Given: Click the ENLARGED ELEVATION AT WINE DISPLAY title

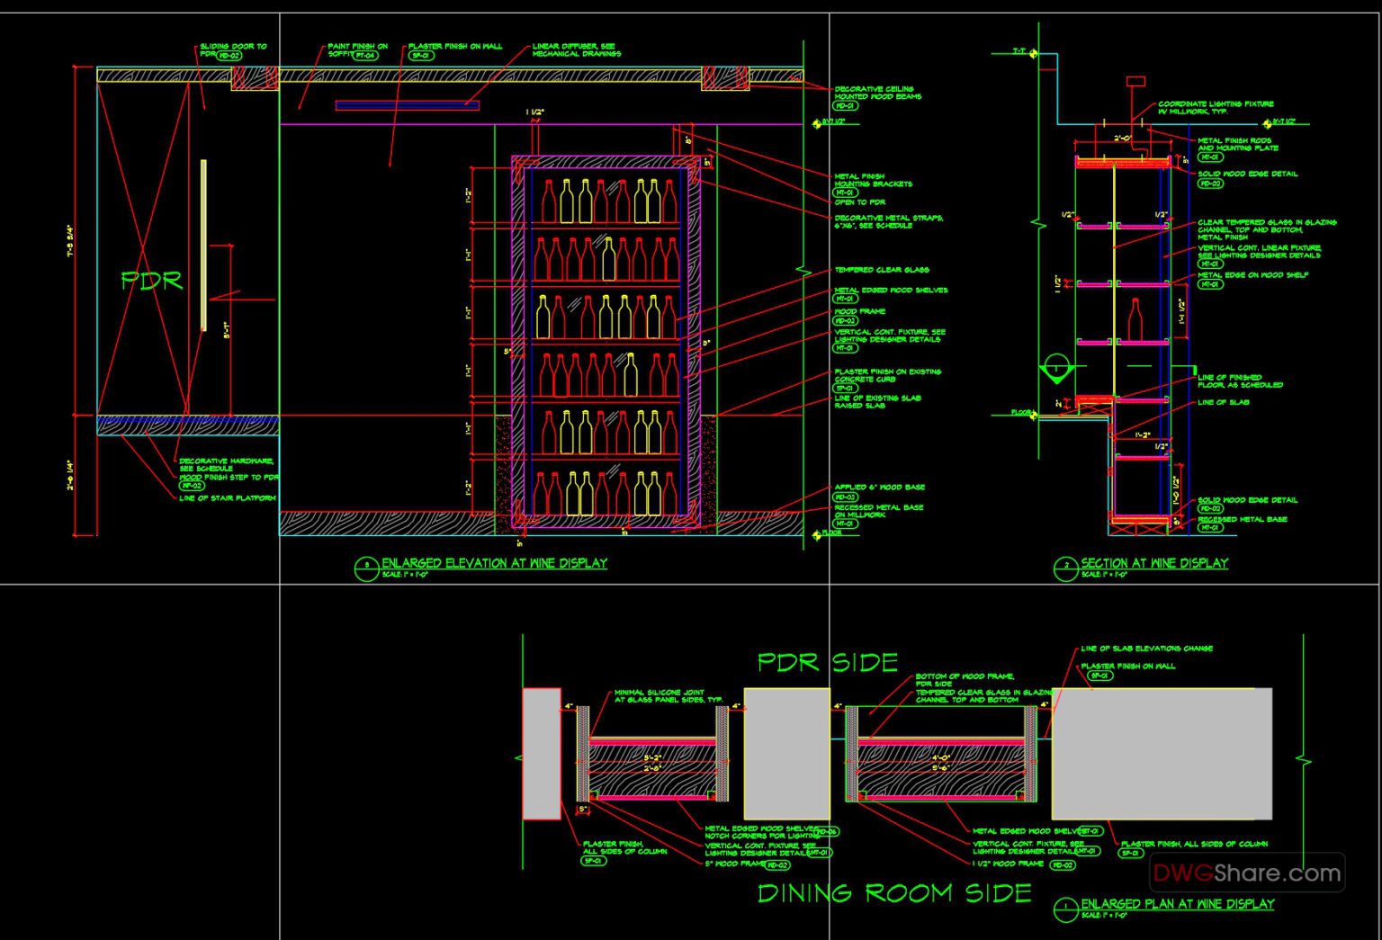Looking at the screenshot, I should click(495, 563).
